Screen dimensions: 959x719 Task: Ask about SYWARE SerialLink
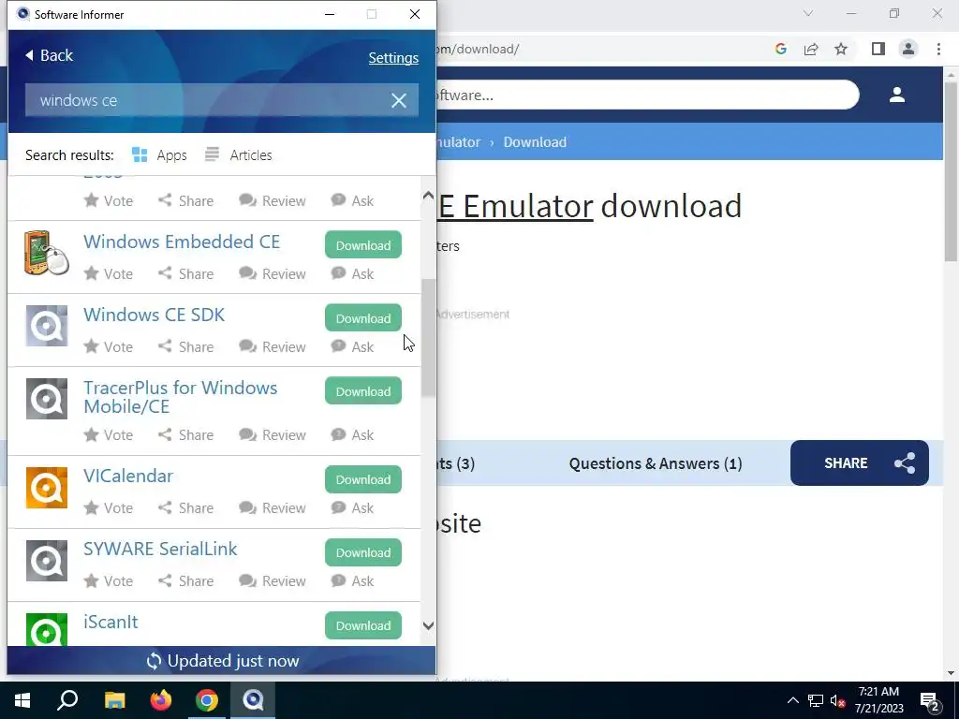[352, 580]
